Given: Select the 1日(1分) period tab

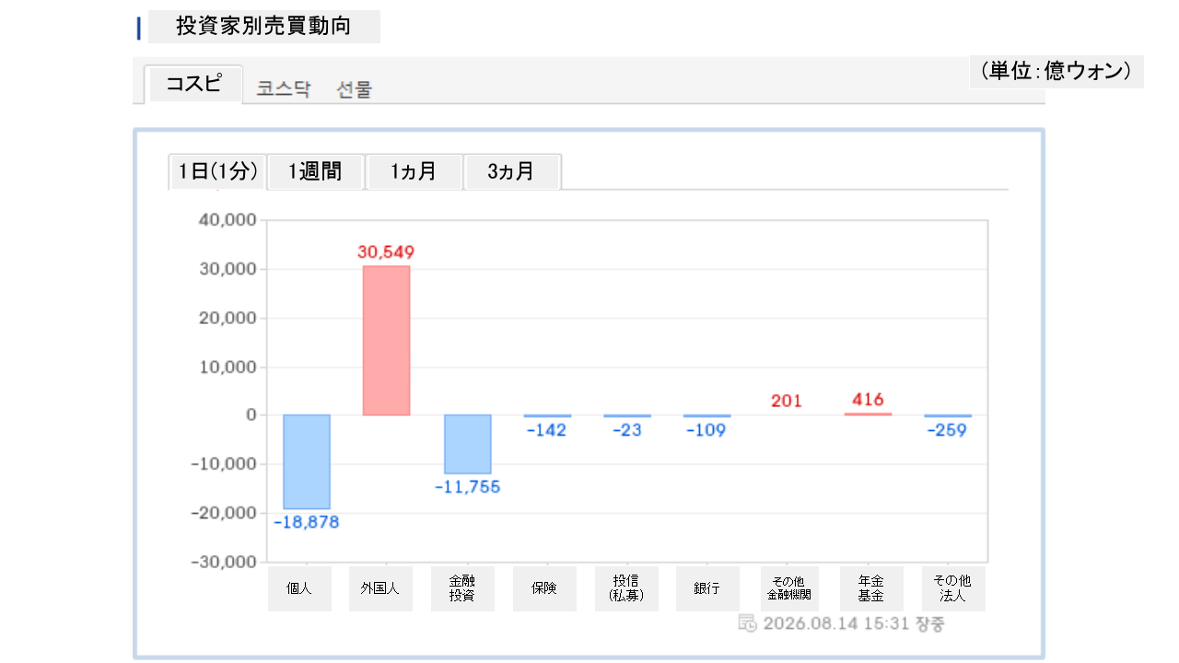Looking at the screenshot, I should tap(217, 171).
